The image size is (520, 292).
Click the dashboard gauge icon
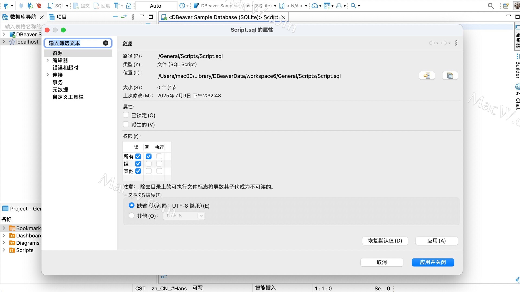point(315,6)
